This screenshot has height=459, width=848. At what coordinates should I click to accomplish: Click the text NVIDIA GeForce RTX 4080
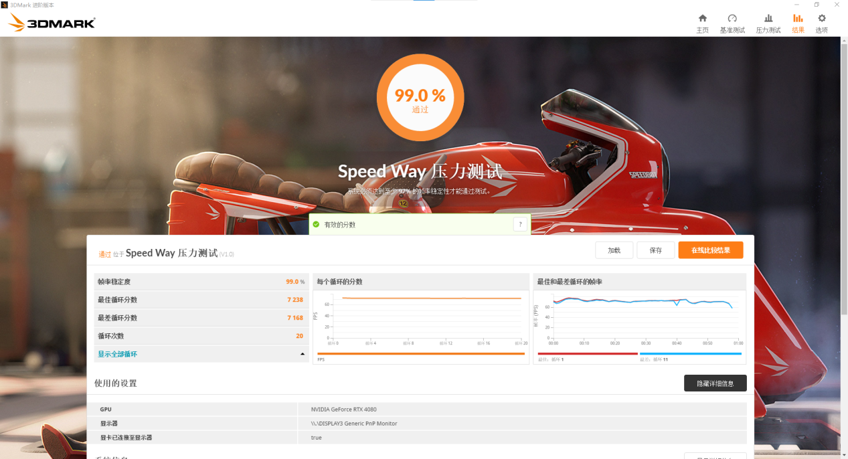point(343,409)
